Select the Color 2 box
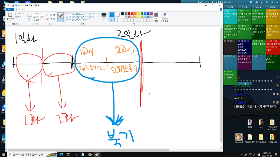The width and height of the screenshot is (280, 157). (118, 17)
